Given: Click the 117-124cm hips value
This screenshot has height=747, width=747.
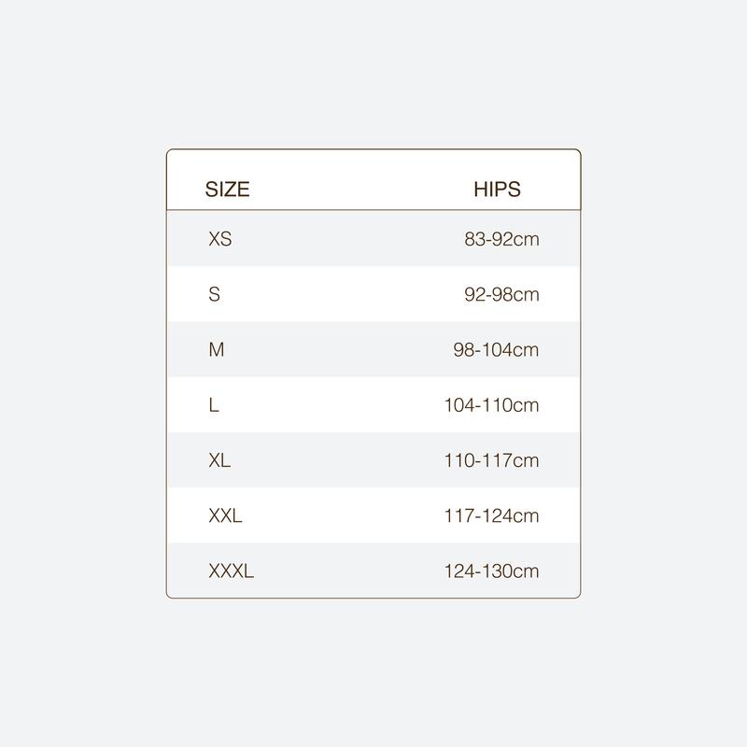Looking at the screenshot, I should point(492,515).
